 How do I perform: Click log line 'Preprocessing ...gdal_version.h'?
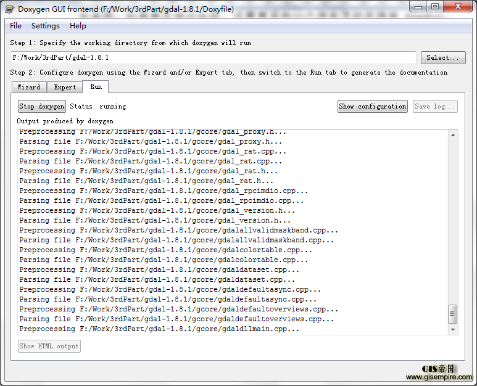pos(157,211)
